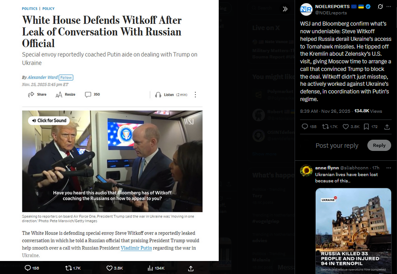Follow author Alexander Ward
The width and height of the screenshot is (397, 274).
(x=66, y=78)
